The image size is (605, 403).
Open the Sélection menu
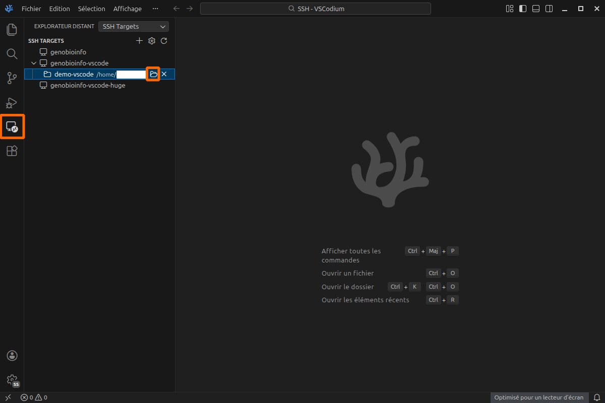tap(92, 9)
